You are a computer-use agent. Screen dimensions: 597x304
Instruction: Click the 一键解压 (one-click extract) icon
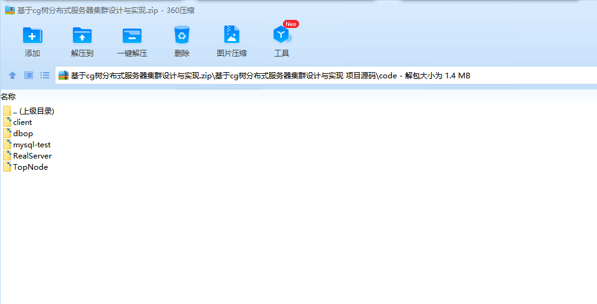[x=132, y=35]
